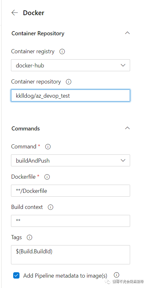Focus the **/Dockerfile path input
The height and width of the screenshot is (288, 148).
(70, 191)
